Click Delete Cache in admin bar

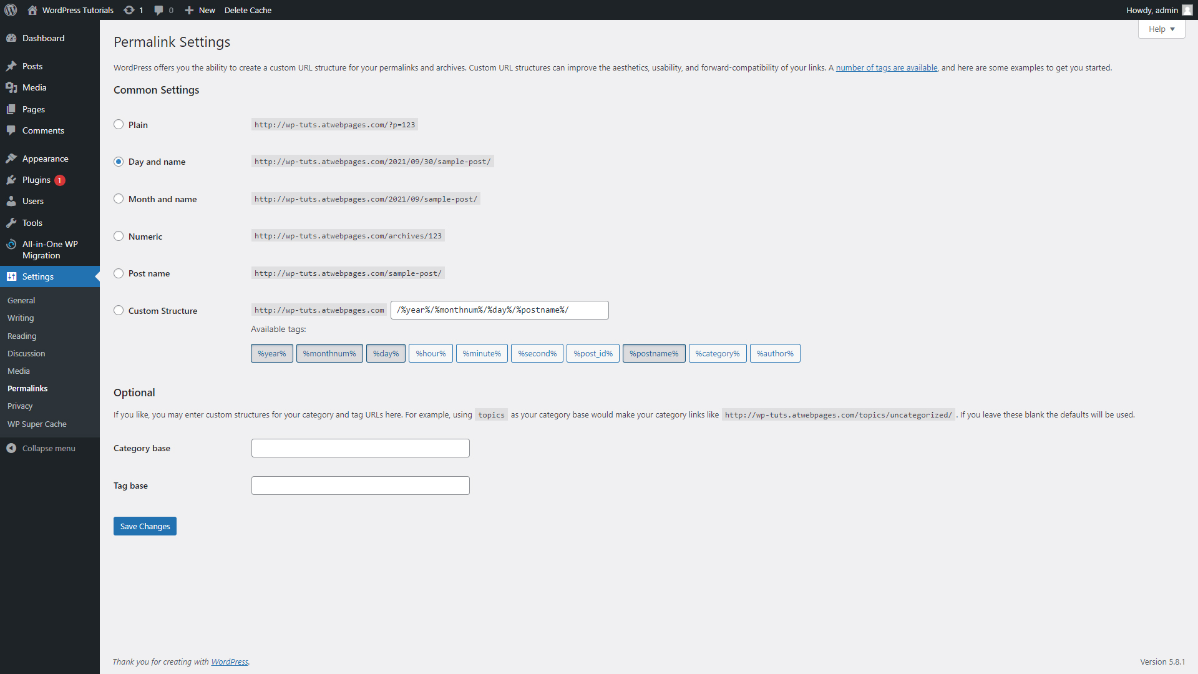(248, 10)
